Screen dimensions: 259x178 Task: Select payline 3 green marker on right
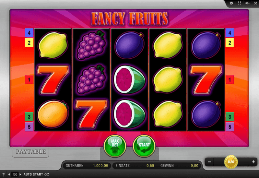pyautogui.click(x=230, y=116)
